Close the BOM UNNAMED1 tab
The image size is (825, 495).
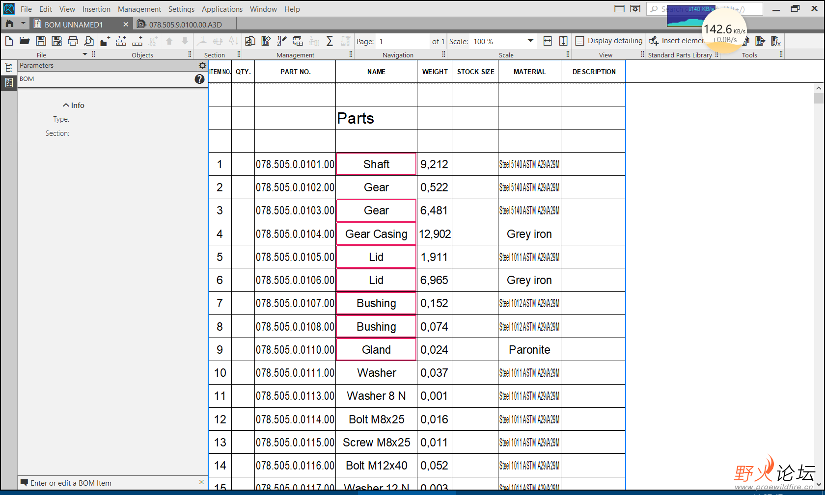[x=126, y=24]
